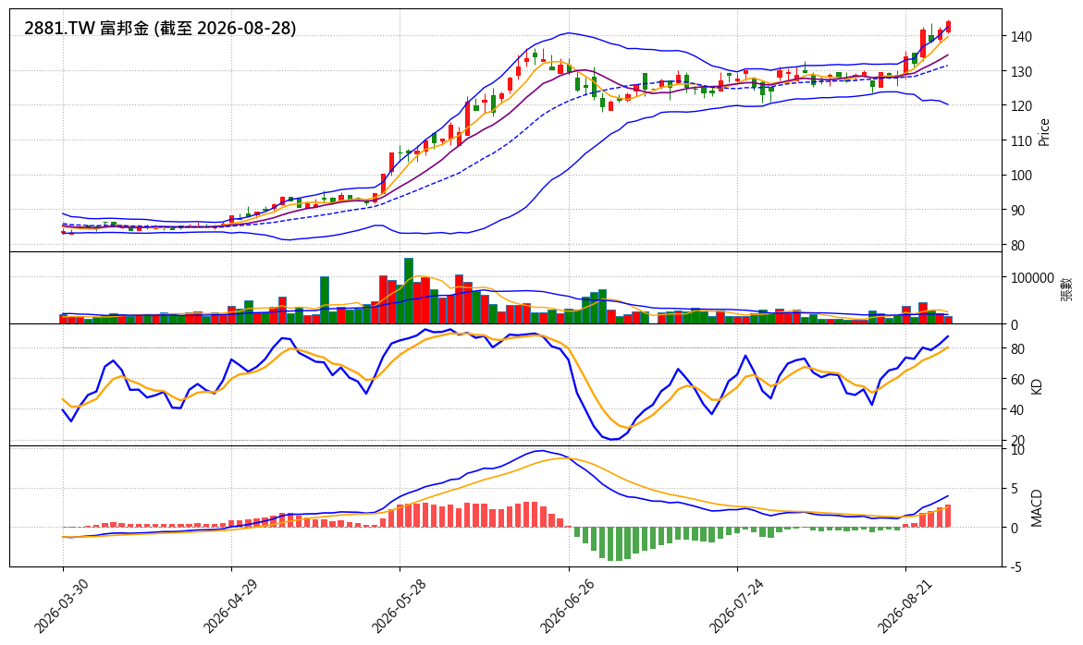
Task: Click the KD axis label
Action: click(x=1036, y=386)
